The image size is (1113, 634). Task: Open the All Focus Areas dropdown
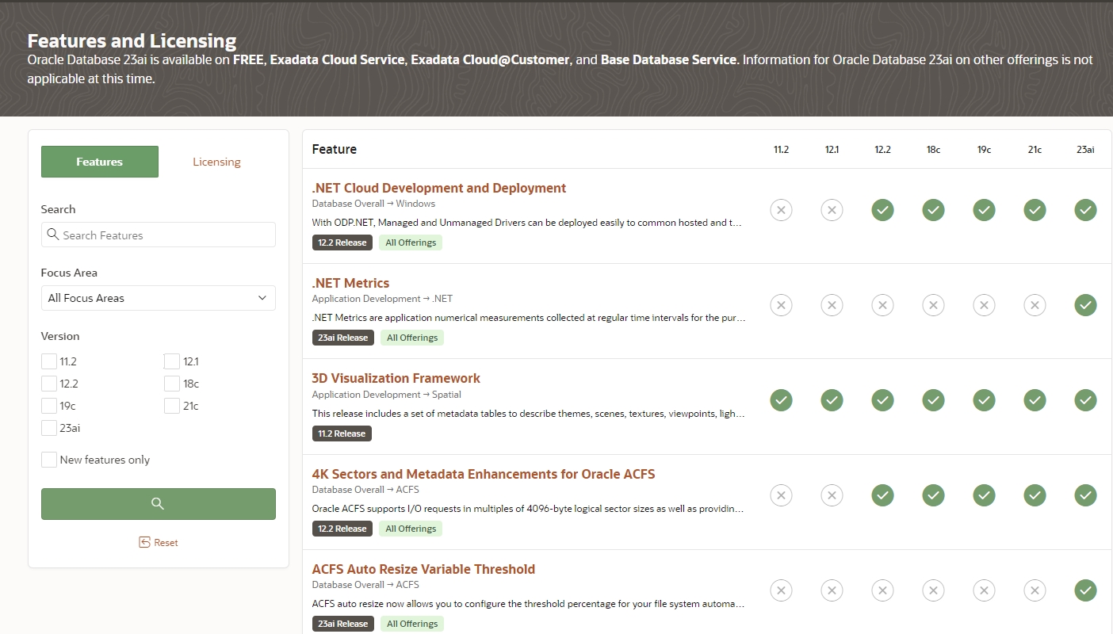point(158,298)
